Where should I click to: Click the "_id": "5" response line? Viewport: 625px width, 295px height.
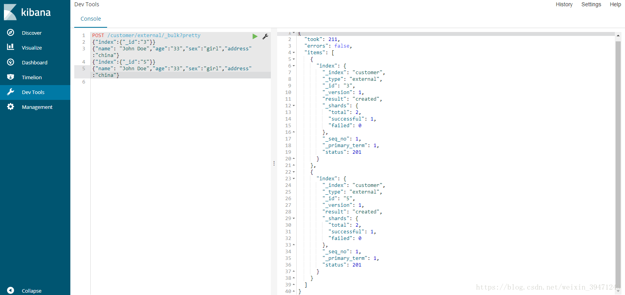[338, 199]
